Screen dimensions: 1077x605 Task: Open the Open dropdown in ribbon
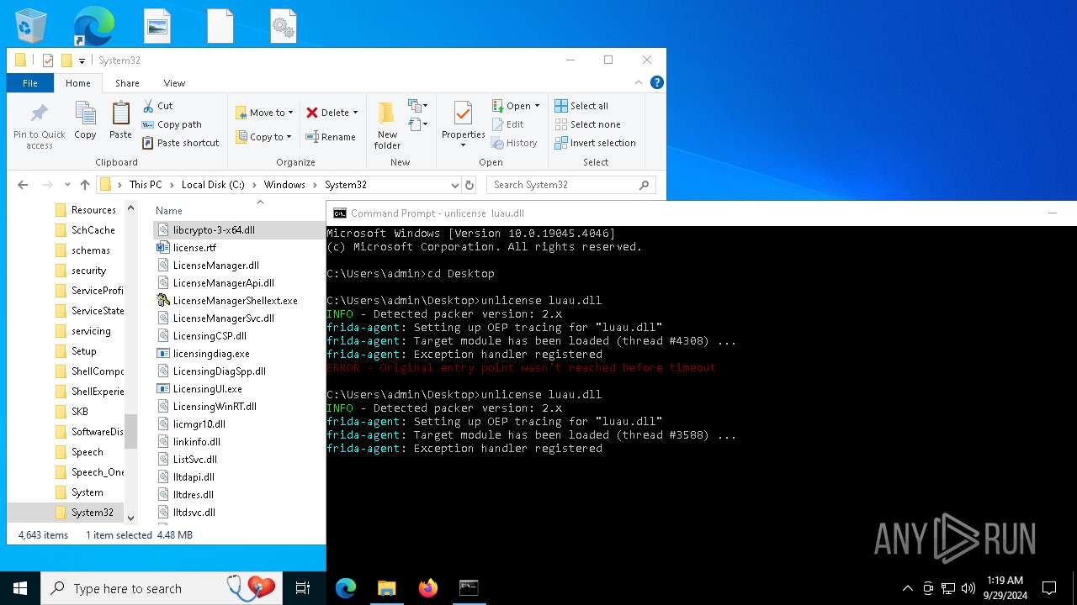515,106
